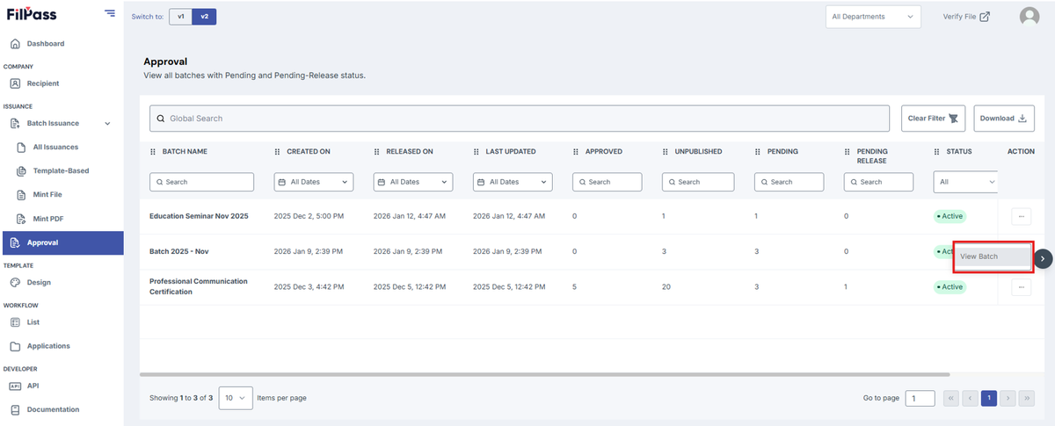Open the API developer page
Viewport: 1055px width, 426px height.
click(x=33, y=386)
